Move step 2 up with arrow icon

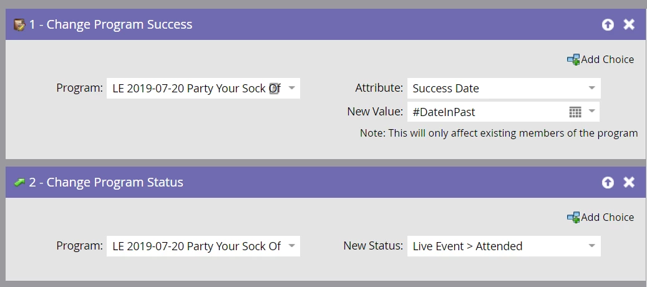click(x=608, y=182)
